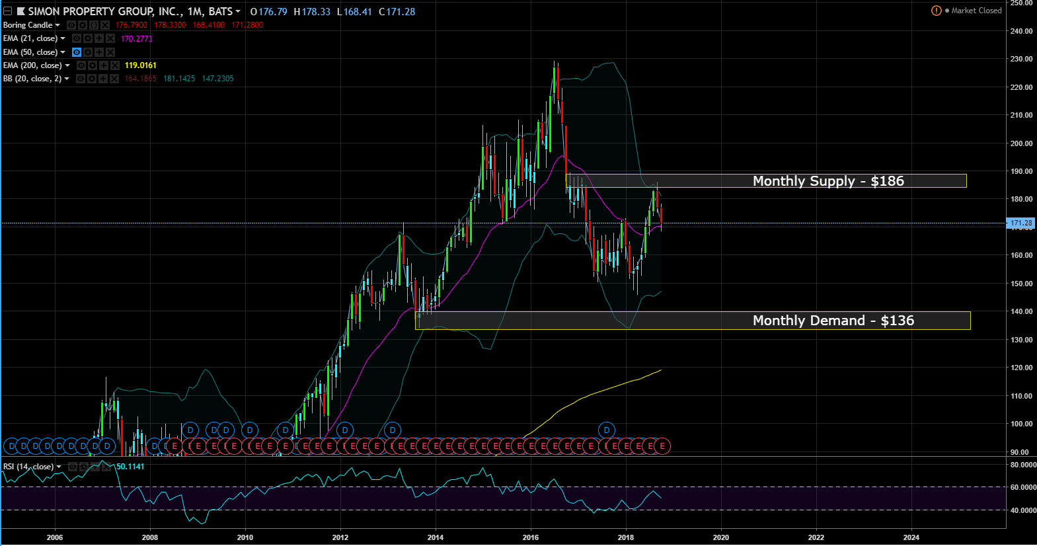Image resolution: width=1037 pixels, height=546 pixels.
Task: Click the 100.00 label on the price axis
Action: (1021, 424)
